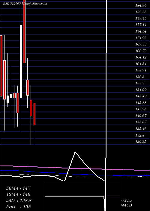
Task: Click the 148.49 price axis label
Action: 141,96
